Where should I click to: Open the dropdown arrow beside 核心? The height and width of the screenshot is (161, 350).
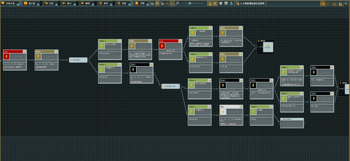pos(77,3)
